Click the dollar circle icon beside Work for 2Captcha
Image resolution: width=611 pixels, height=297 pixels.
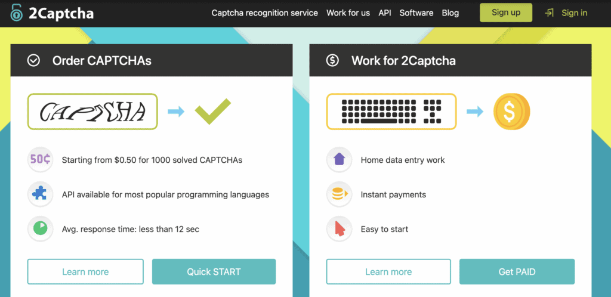332,61
